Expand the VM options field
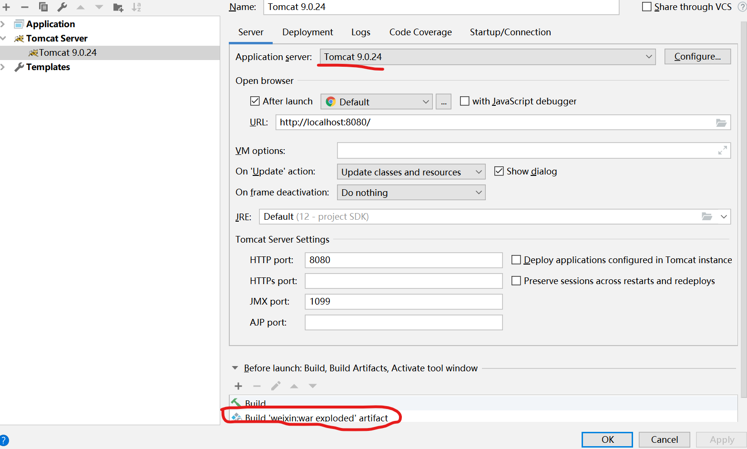 click(722, 151)
